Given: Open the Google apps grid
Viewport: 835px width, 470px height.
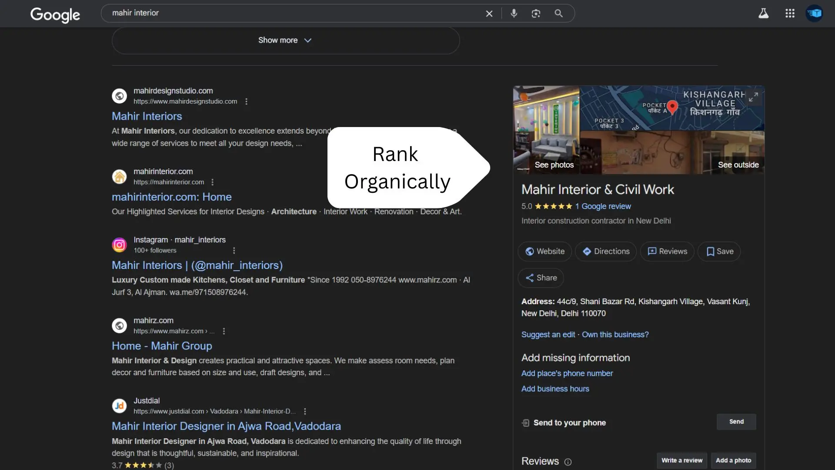Looking at the screenshot, I should pos(790,13).
